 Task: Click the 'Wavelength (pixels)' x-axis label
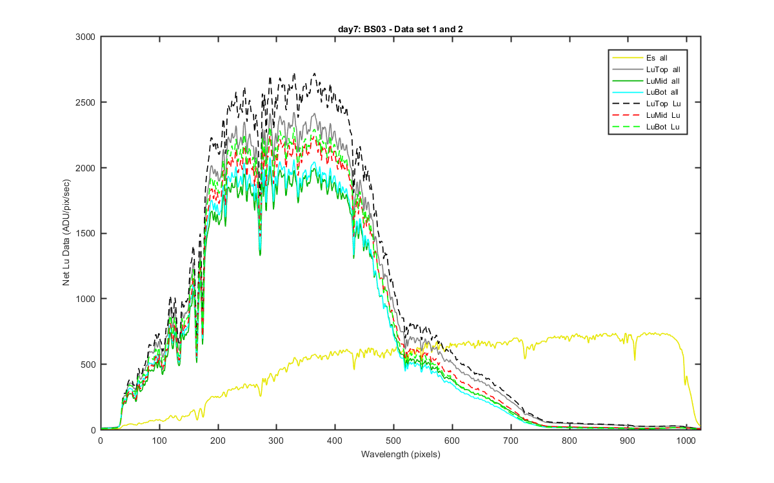tap(401, 455)
